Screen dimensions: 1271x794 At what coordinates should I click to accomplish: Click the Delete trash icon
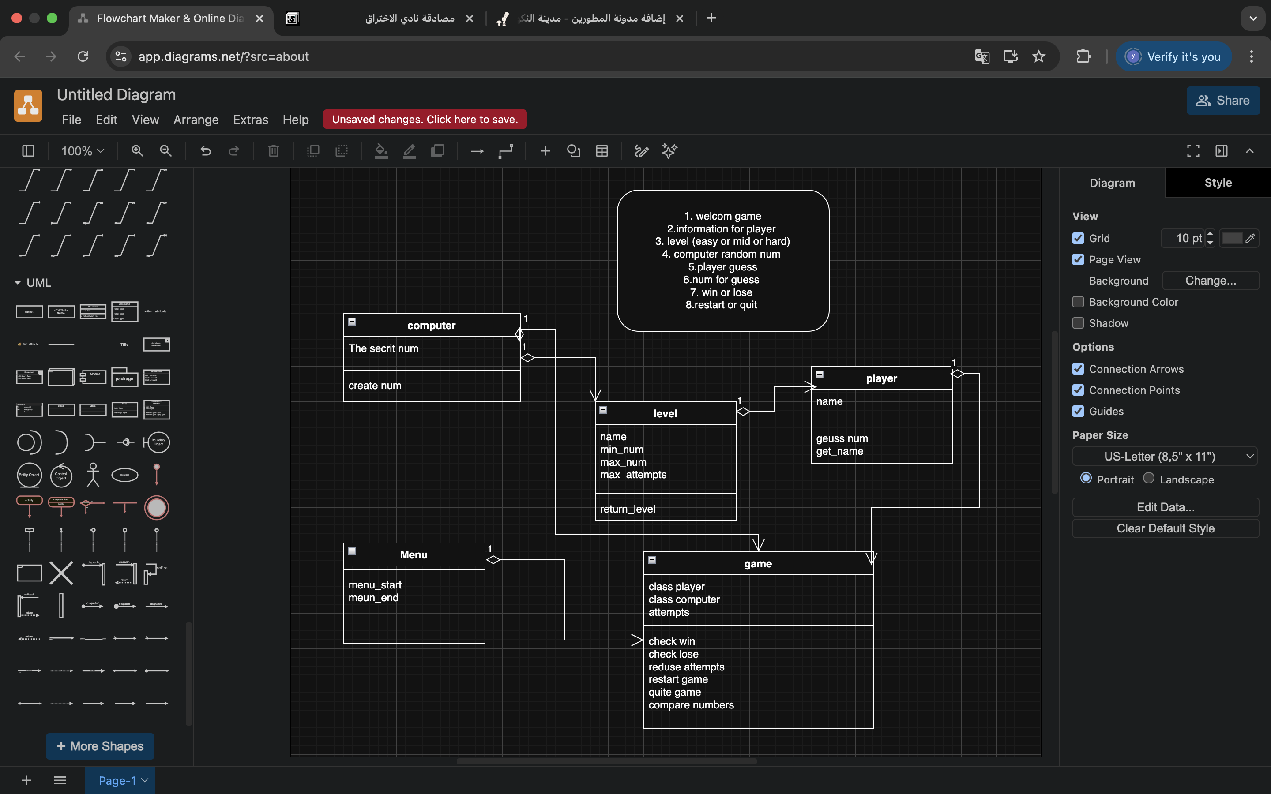[273, 151]
